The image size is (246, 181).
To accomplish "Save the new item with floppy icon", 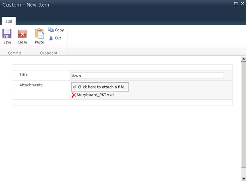I will (x=7, y=37).
